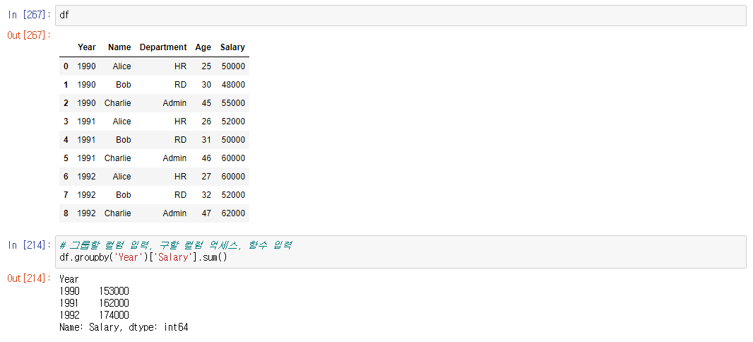Click the In [214] prompt label
Image resolution: width=753 pixels, height=342 pixels.
[29, 245]
